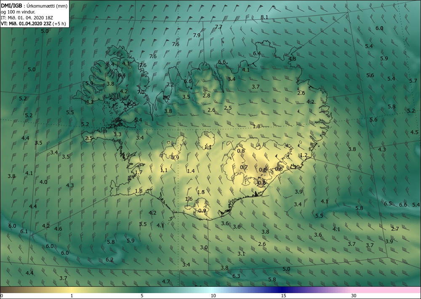
Task: Click the 3.0 value label
Action: point(203,248)
